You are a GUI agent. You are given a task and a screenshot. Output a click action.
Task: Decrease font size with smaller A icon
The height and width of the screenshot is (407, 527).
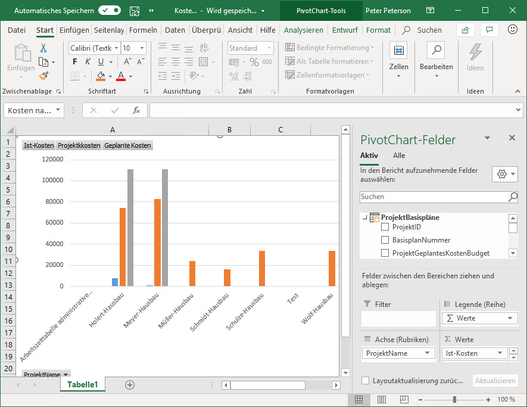pos(141,61)
